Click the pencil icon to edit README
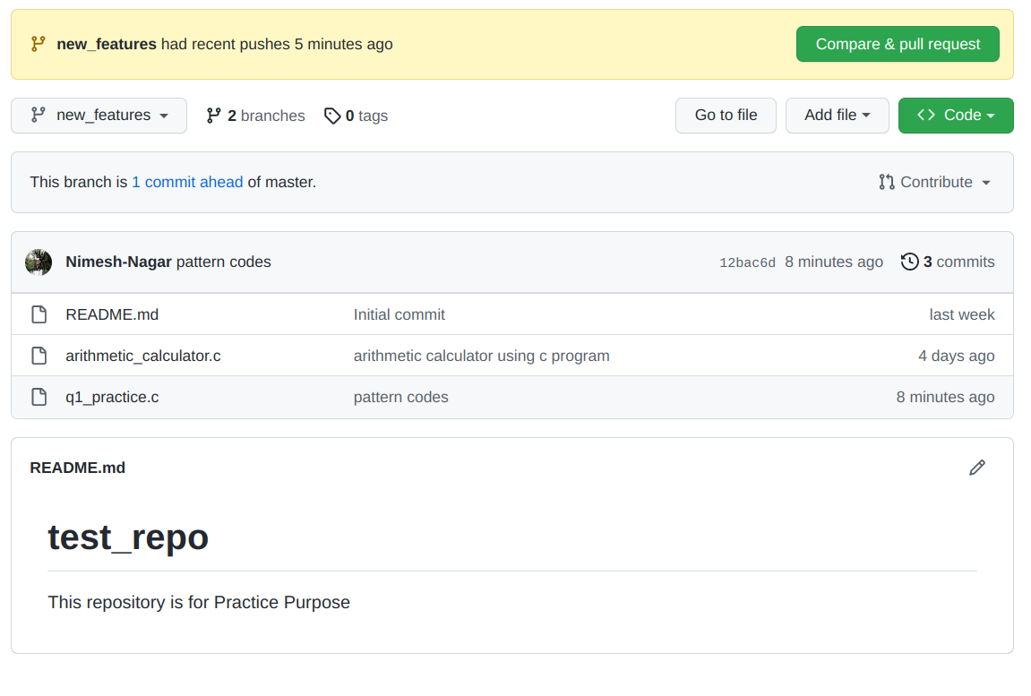The height and width of the screenshot is (696, 1031). point(977,468)
